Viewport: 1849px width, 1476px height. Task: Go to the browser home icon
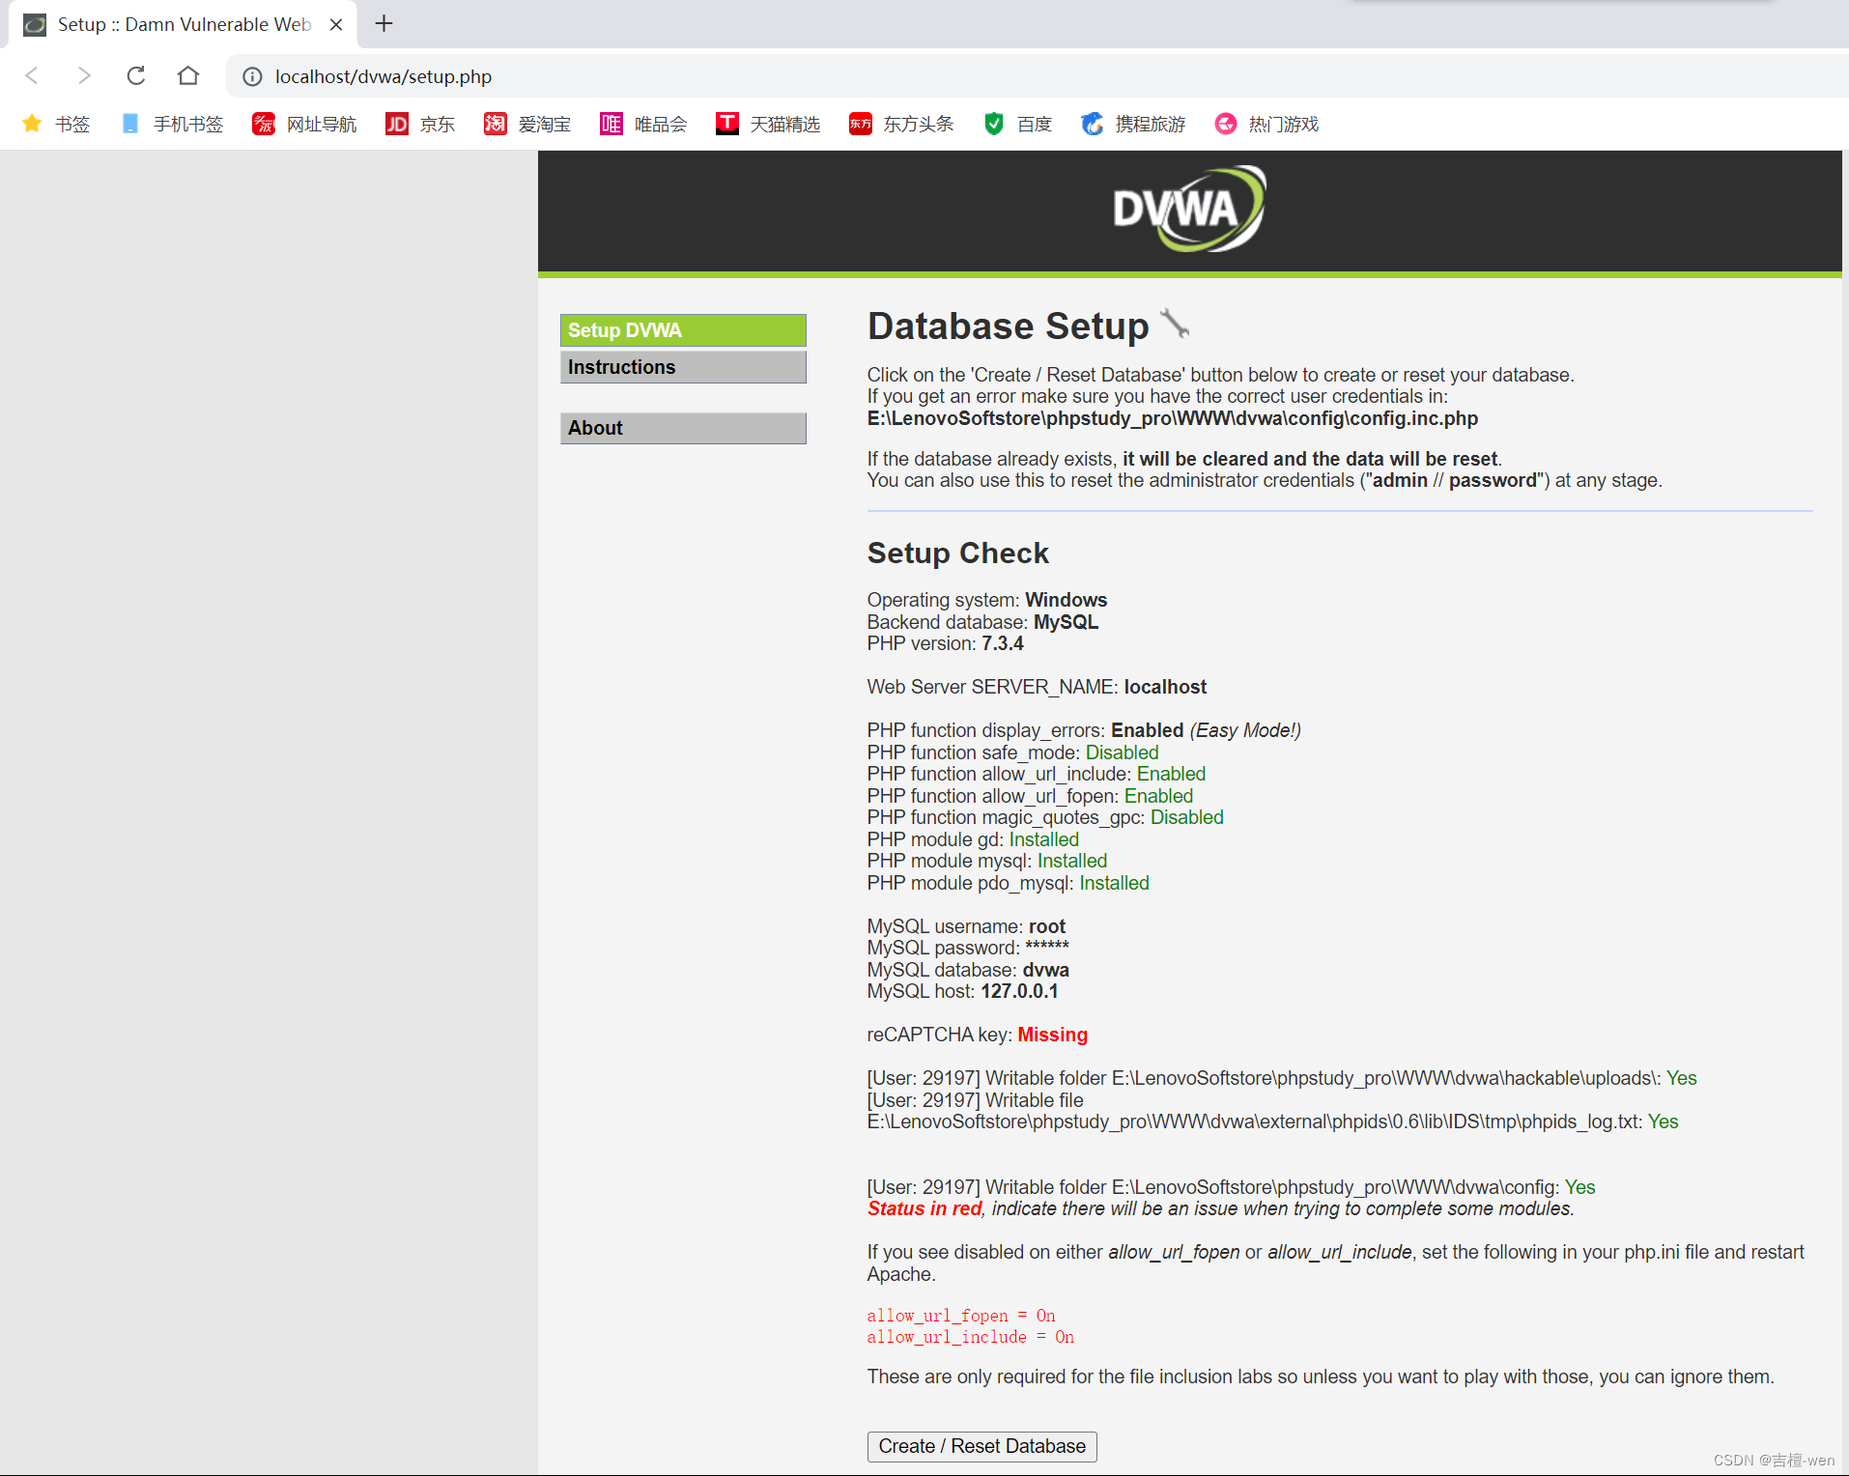tap(188, 75)
